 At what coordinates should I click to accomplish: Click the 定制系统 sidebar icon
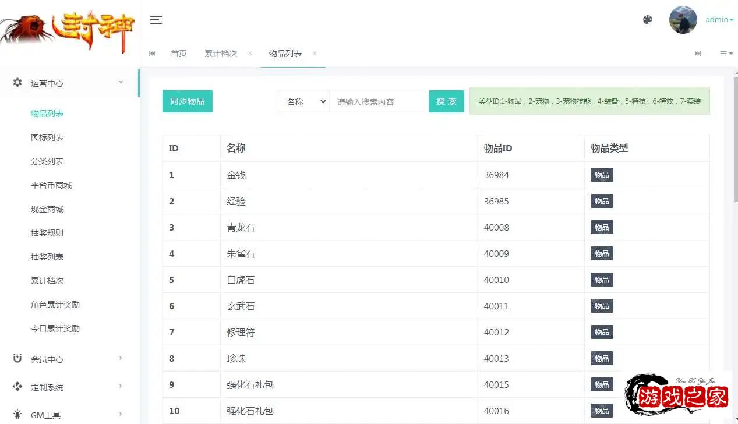tap(17, 387)
